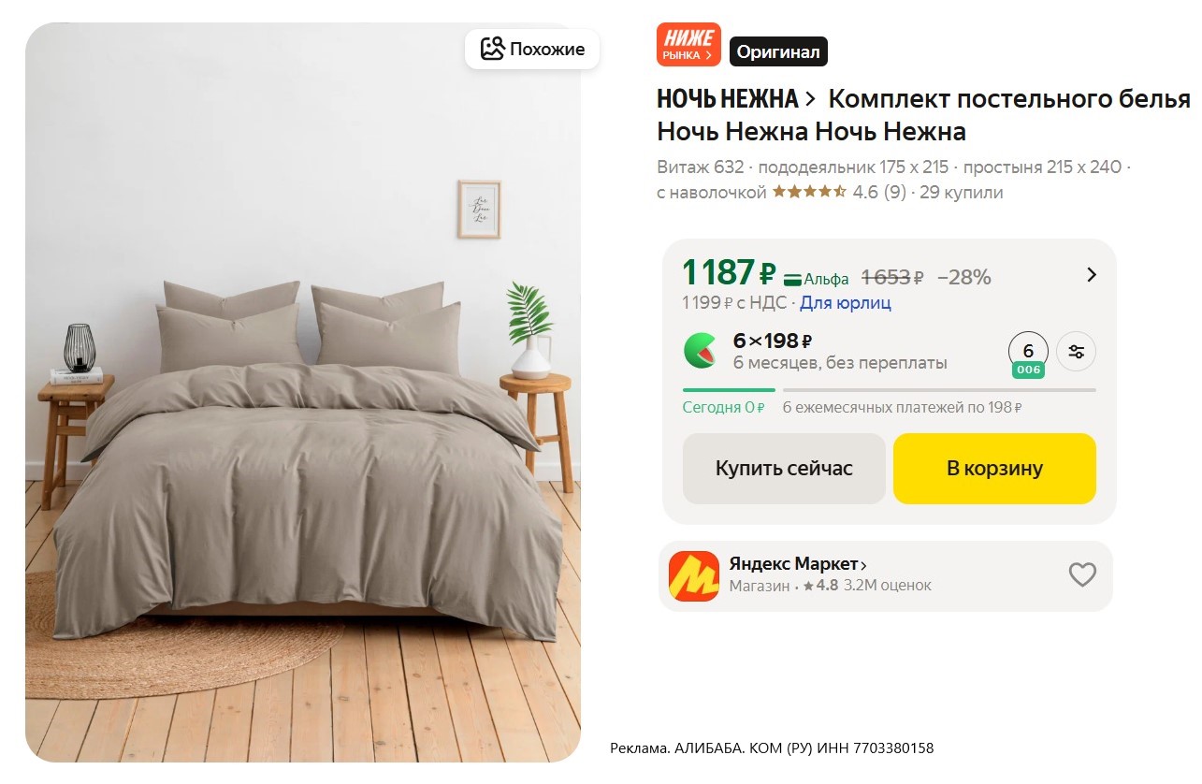This screenshot has width=1202, height=784.
Task: Open the Для юрлиц link
Action: click(846, 303)
